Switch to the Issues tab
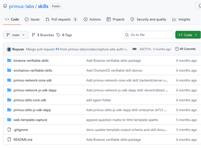 pos(32,19)
